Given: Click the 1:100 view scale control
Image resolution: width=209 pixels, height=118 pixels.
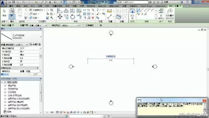Looking at the screenshot, I should pos(50,112).
